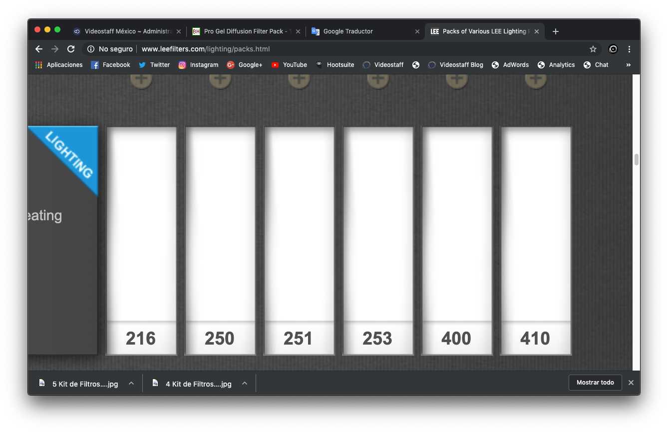Open the Aplicaciones apps shortcut

59,65
